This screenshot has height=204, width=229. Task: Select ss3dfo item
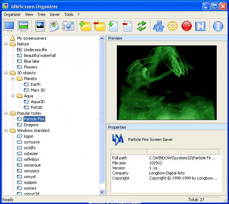(30, 148)
